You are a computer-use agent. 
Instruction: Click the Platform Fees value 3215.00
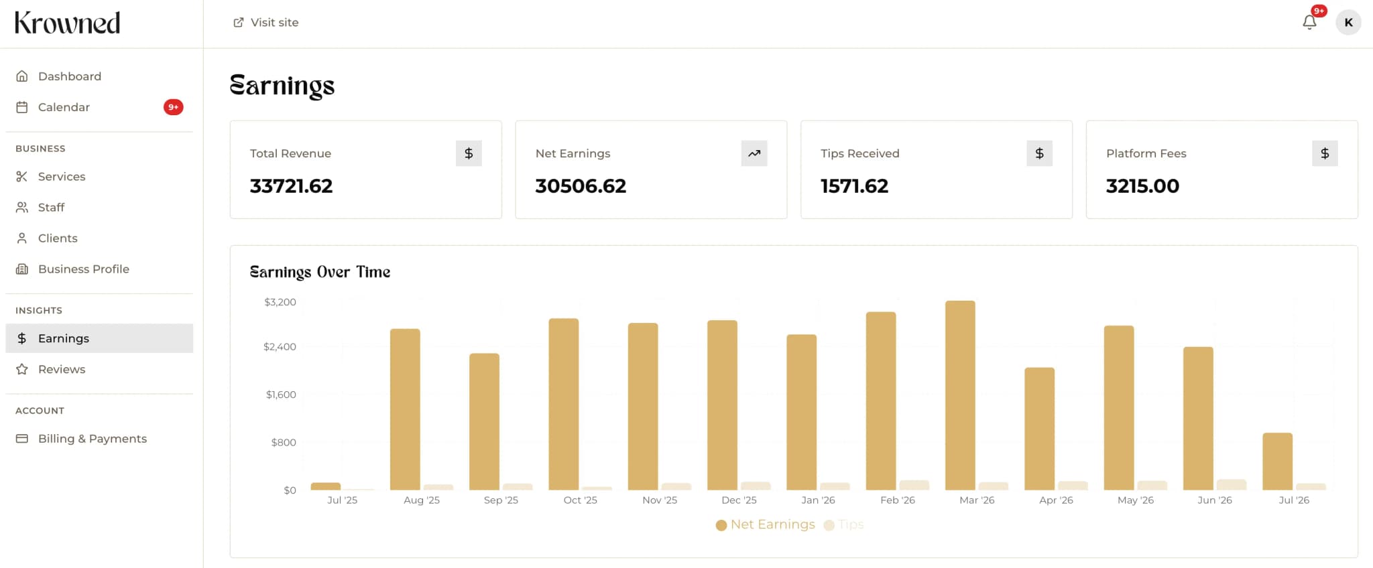1142,186
